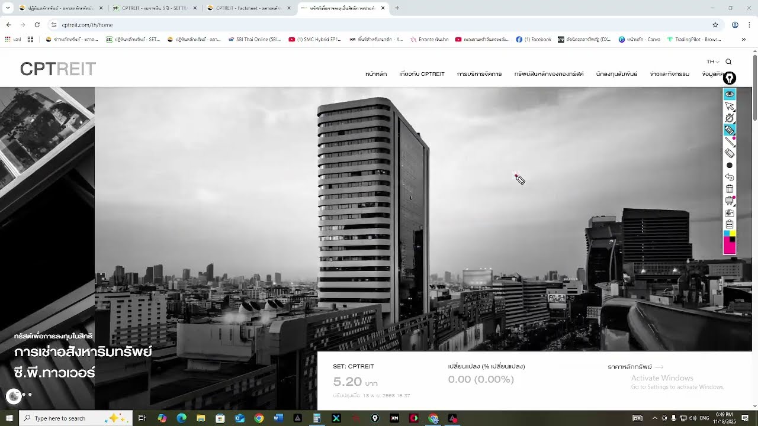Open นักลงทุนสัมพันธ์ menu item

point(616,74)
